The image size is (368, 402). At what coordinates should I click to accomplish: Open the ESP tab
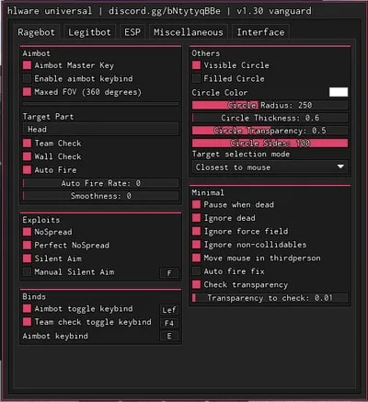pos(132,32)
